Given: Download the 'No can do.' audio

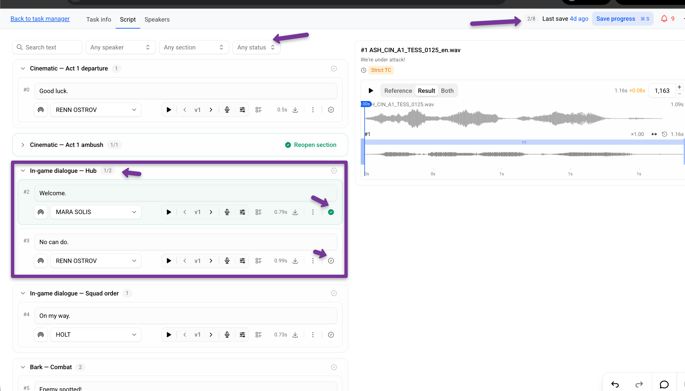Looking at the screenshot, I should tap(295, 261).
